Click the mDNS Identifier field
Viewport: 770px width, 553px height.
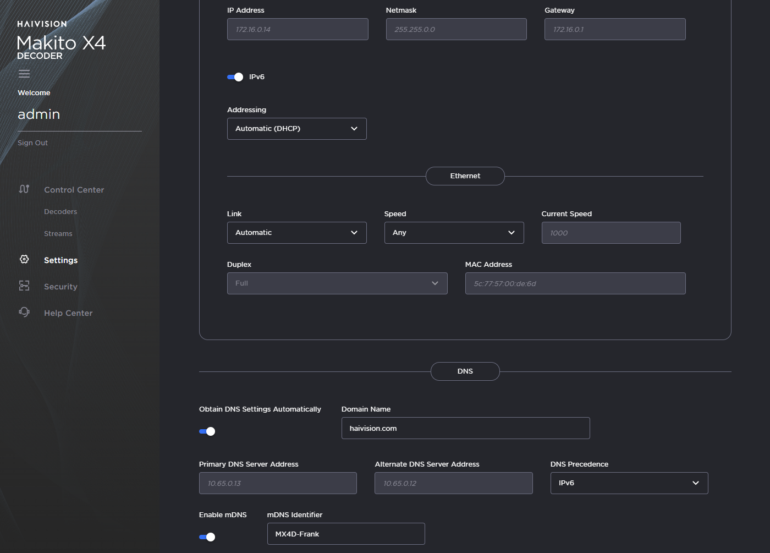345,533
